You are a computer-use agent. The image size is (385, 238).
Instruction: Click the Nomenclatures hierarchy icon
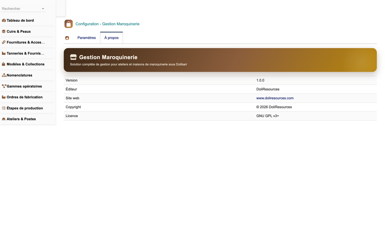[4, 75]
